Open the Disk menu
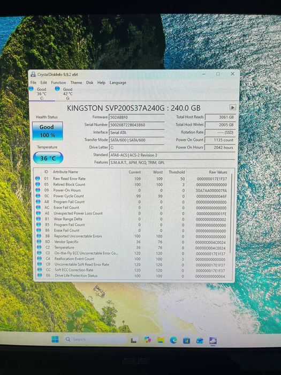The width and height of the screenshot is (281, 375). pos(89,82)
